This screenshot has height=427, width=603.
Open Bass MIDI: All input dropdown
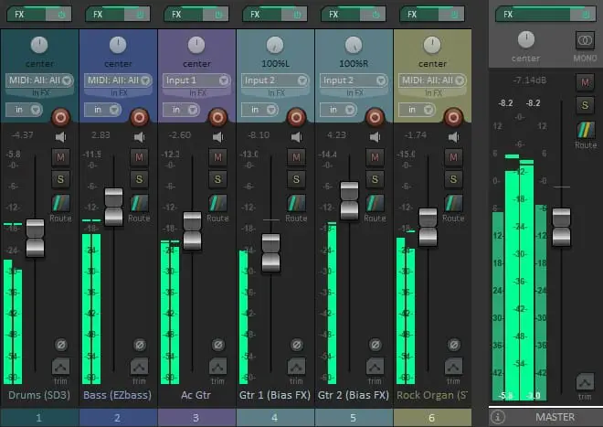click(118, 80)
